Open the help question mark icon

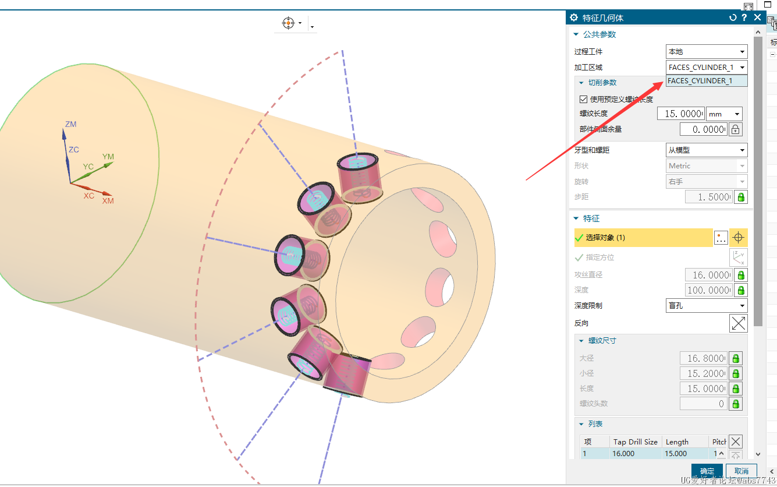(744, 17)
